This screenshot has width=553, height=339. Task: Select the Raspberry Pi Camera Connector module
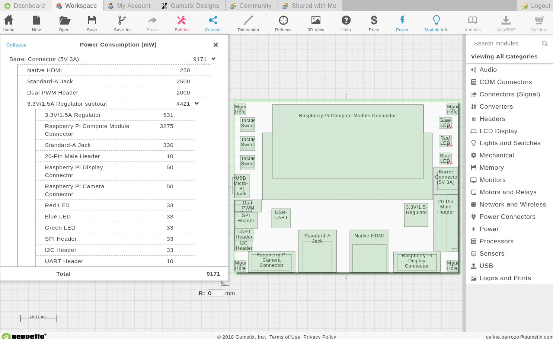(x=272, y=262)
